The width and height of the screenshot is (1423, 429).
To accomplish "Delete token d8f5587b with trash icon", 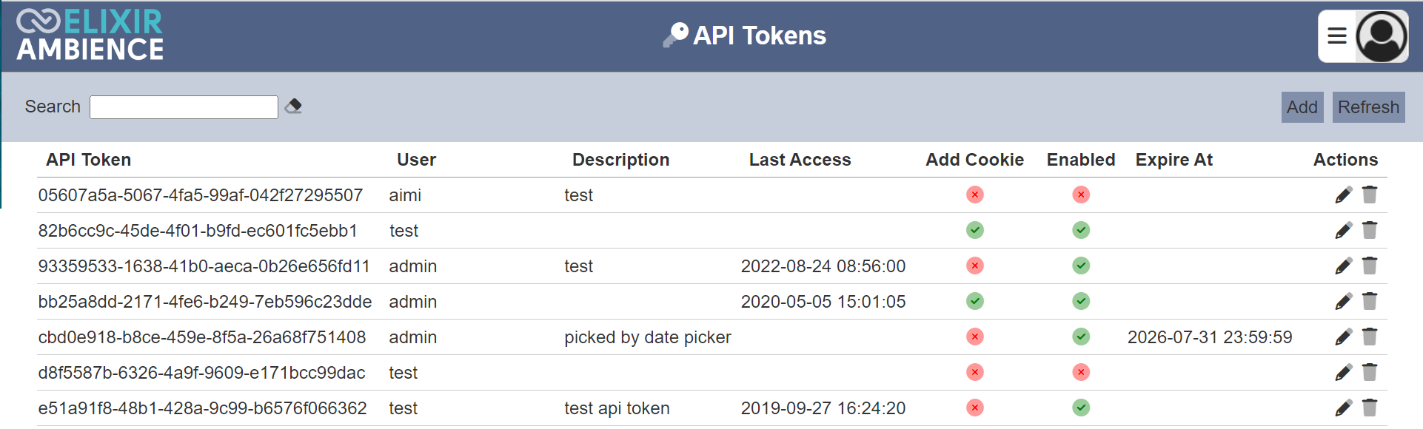I will point(1370,372).
